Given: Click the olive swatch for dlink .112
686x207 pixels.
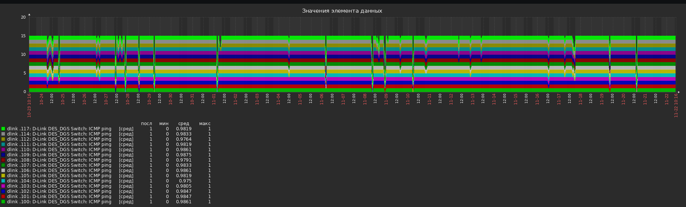Looking at the screenshot, I should [x=3, y=139].
